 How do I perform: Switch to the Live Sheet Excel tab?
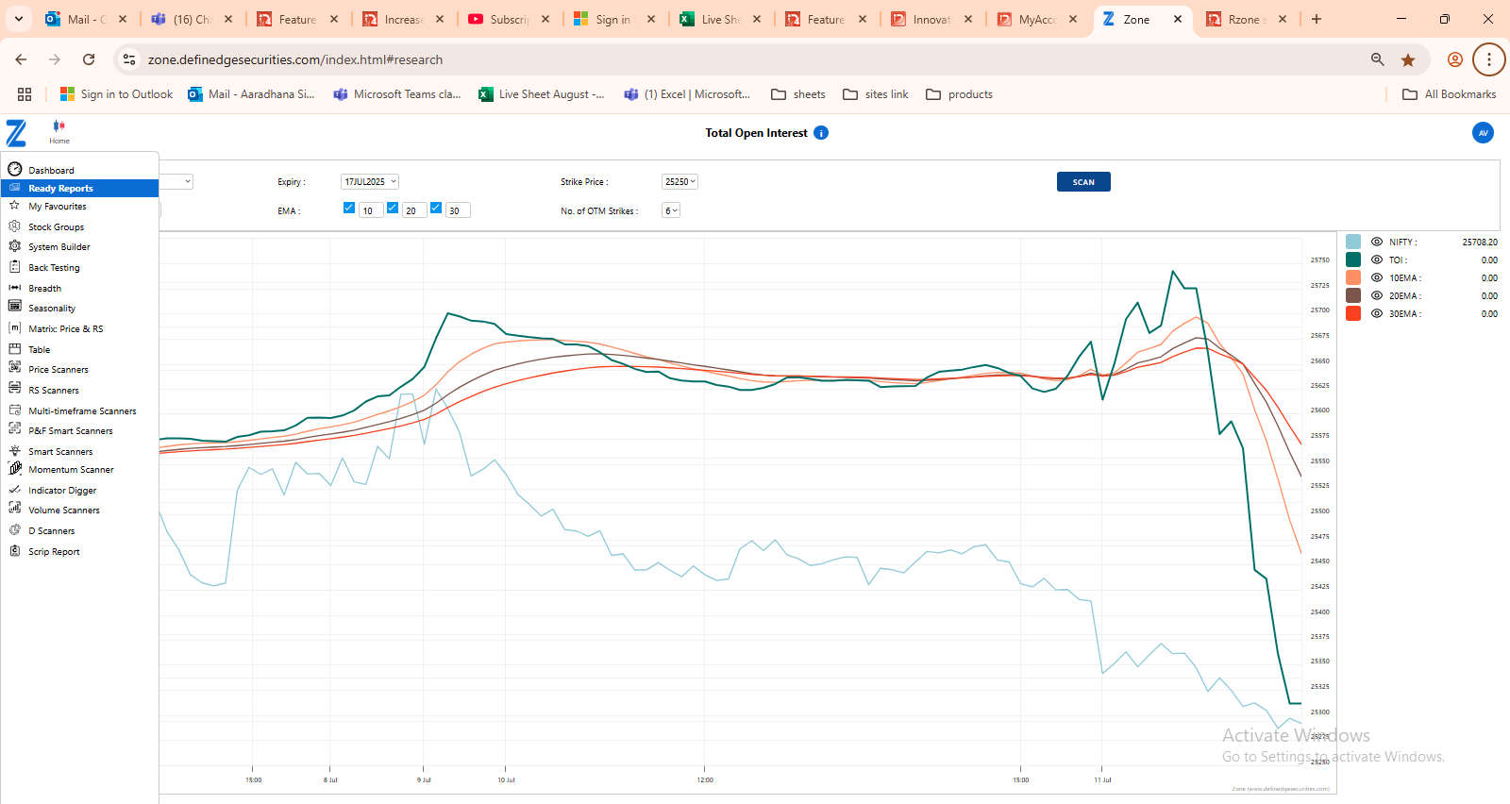[x=721, y=19]
